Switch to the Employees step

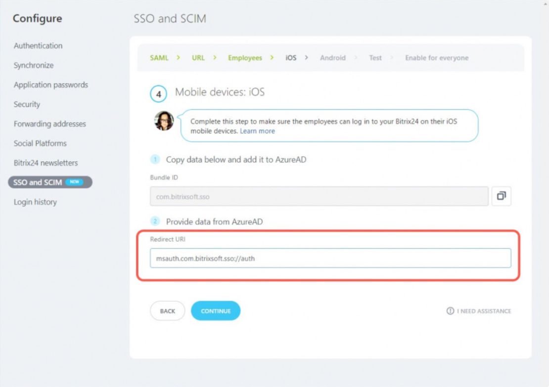[x=245, y=58]
